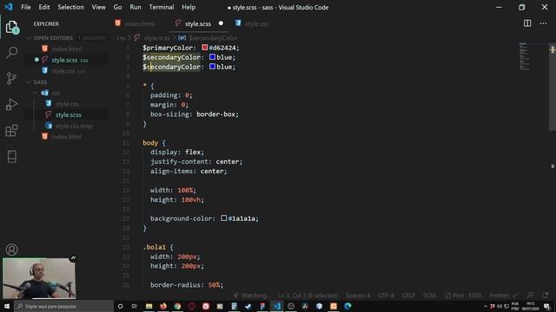Open File Explorer from taskbar

click(x=149, y=306)
